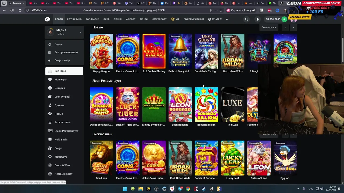Open File Explorer from the taskbar
344x193 pixels.
(x=141, y=189)
